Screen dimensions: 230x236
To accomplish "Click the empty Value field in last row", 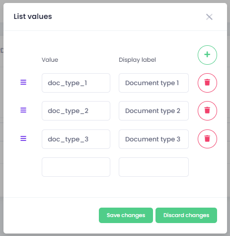I will 76,167.
